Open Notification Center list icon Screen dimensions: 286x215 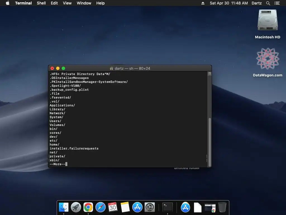pyautogui.click(x=277, y=3)
